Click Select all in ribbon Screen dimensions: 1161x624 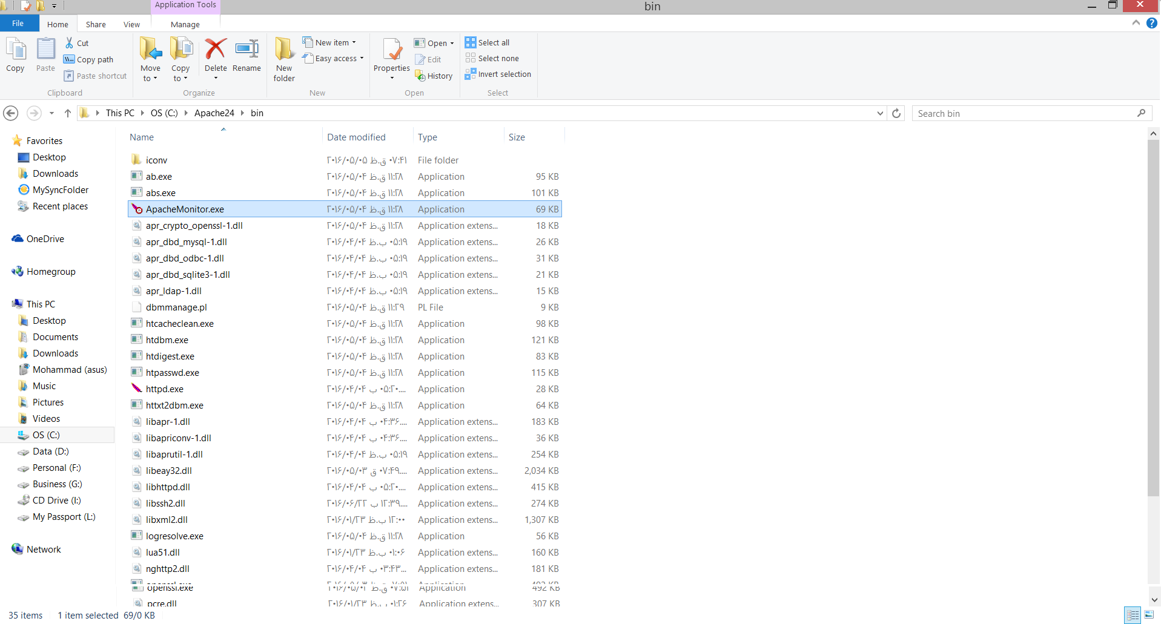488,42
